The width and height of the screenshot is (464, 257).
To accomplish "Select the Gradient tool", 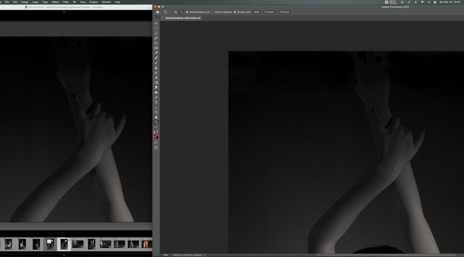I will tap(156, 83).
